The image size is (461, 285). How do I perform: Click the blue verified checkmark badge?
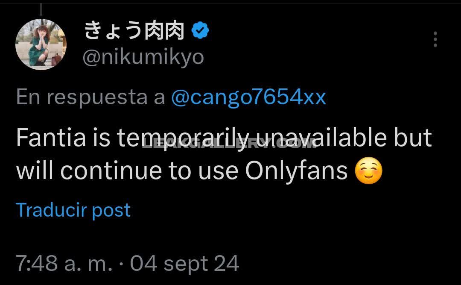pos(200,30)
